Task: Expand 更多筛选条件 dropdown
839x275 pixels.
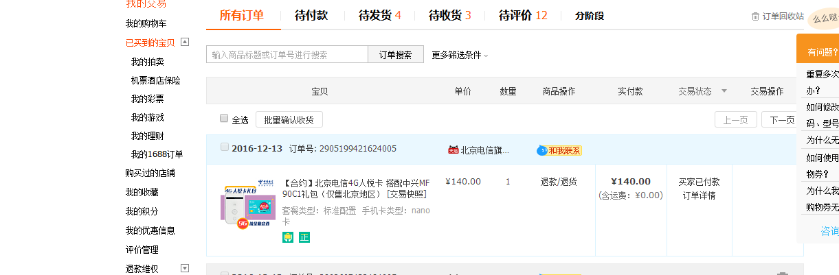Action: [x=460, y=55]
